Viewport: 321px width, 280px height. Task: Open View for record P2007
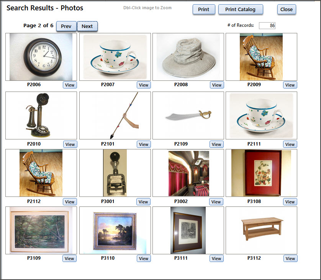tap(144, 85)
